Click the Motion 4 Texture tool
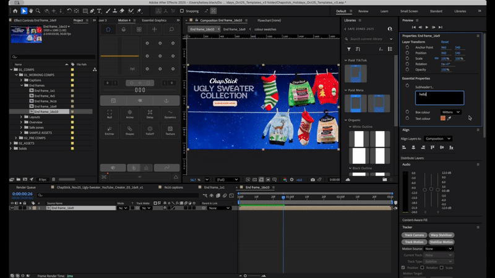495x278 pixels. 170,131
